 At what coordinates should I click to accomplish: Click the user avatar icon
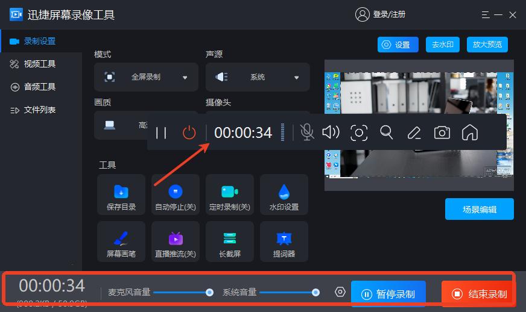click(x=363, y=14)
